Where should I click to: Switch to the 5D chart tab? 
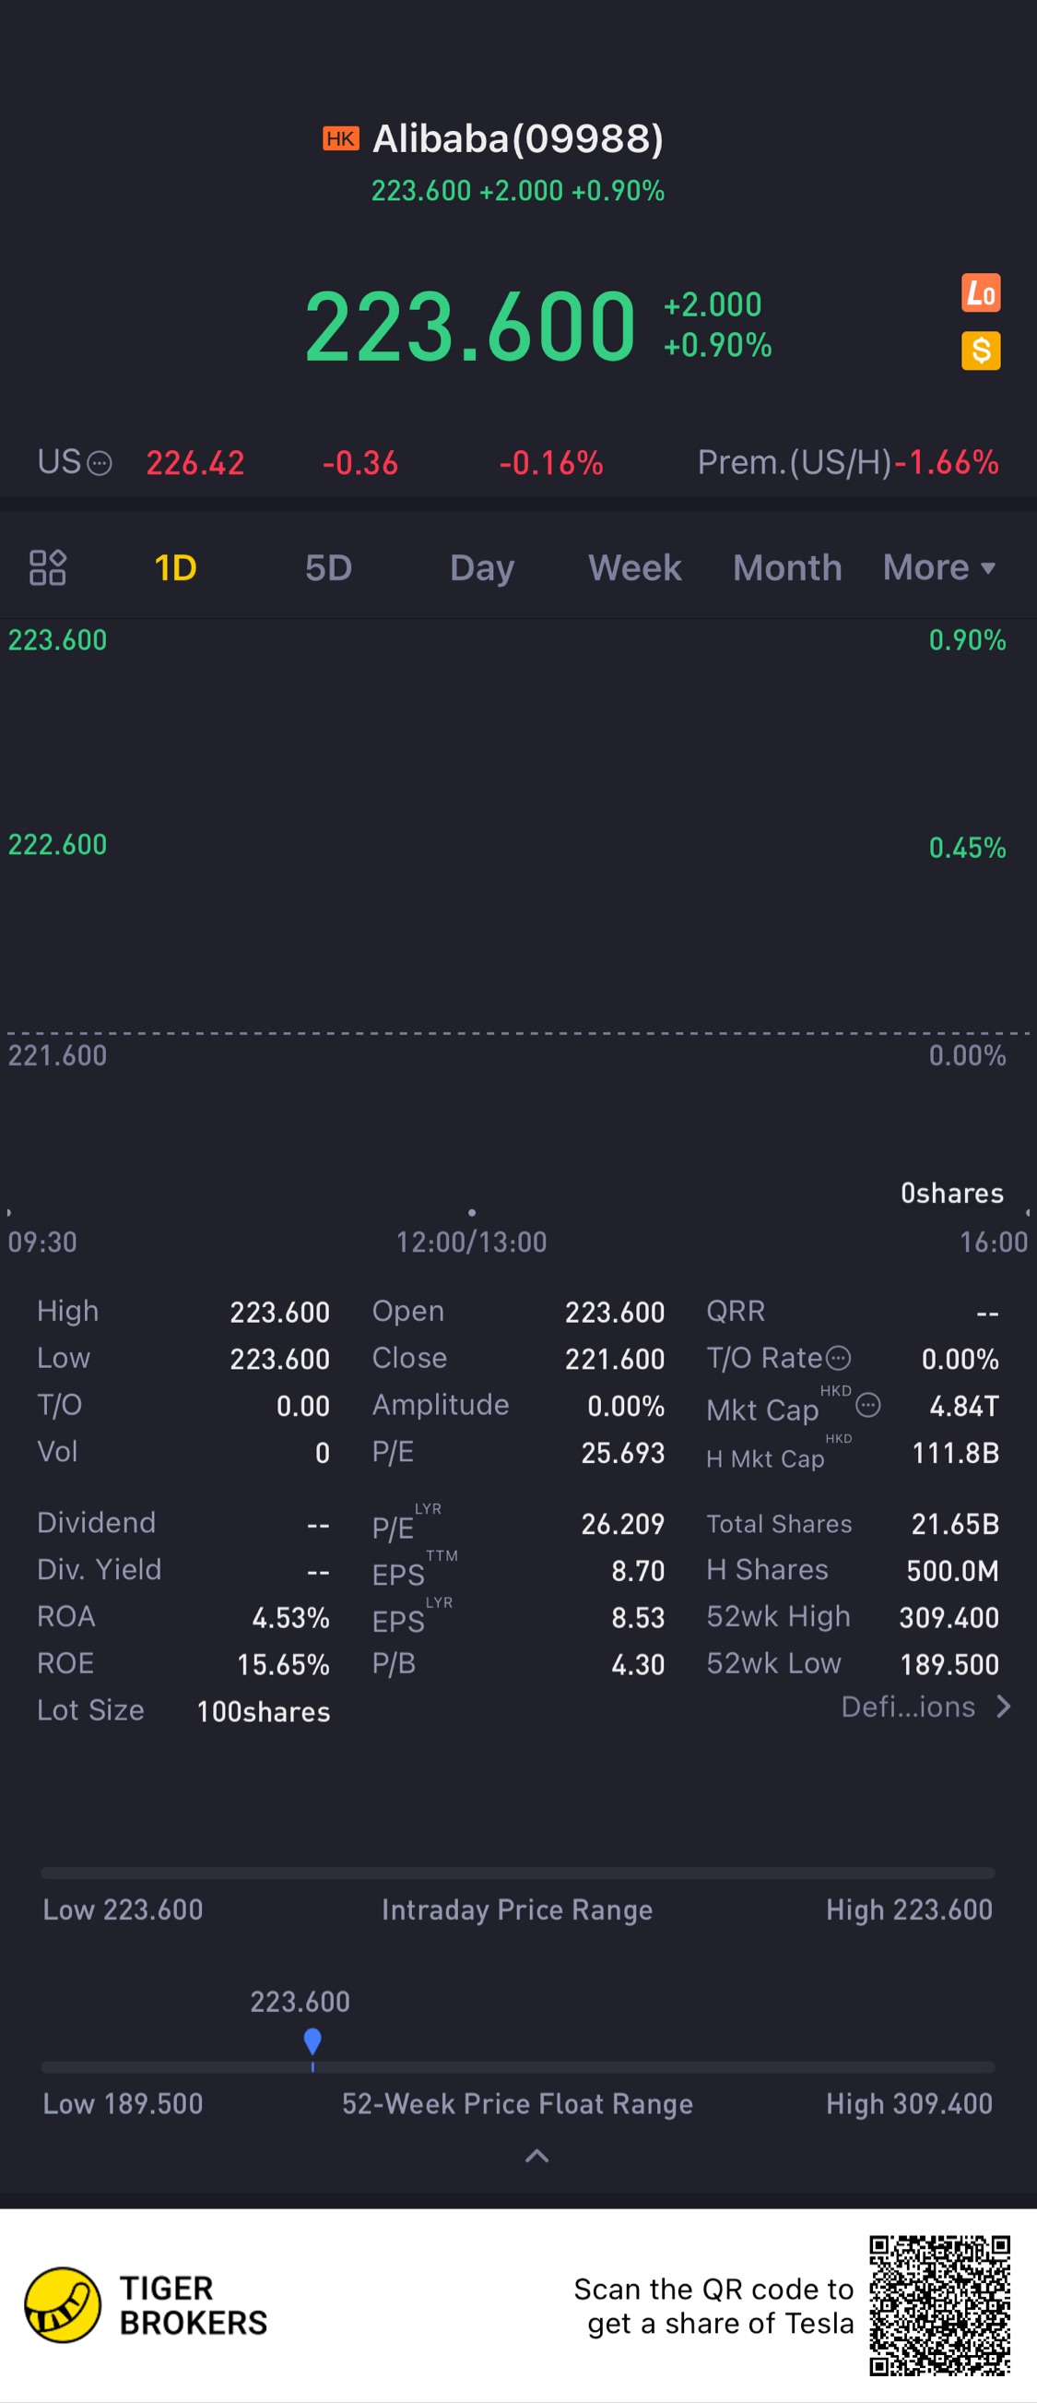pyautogui.click(x=328, y=567)
